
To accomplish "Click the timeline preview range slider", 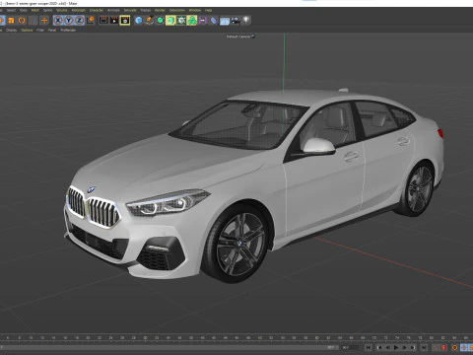I will coord(169,347).
